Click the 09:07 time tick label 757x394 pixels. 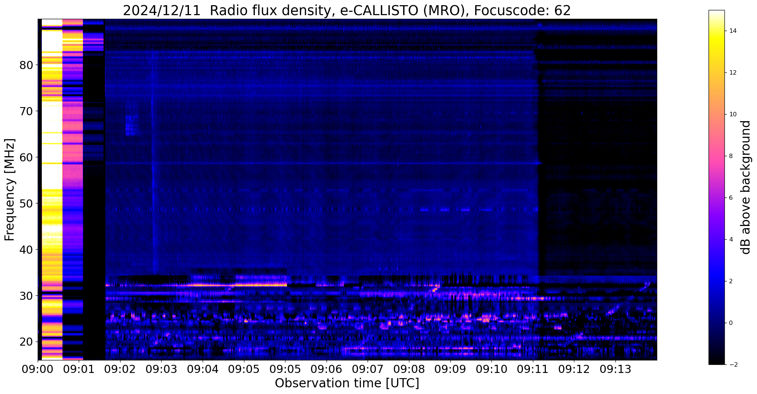click(368, 369)
